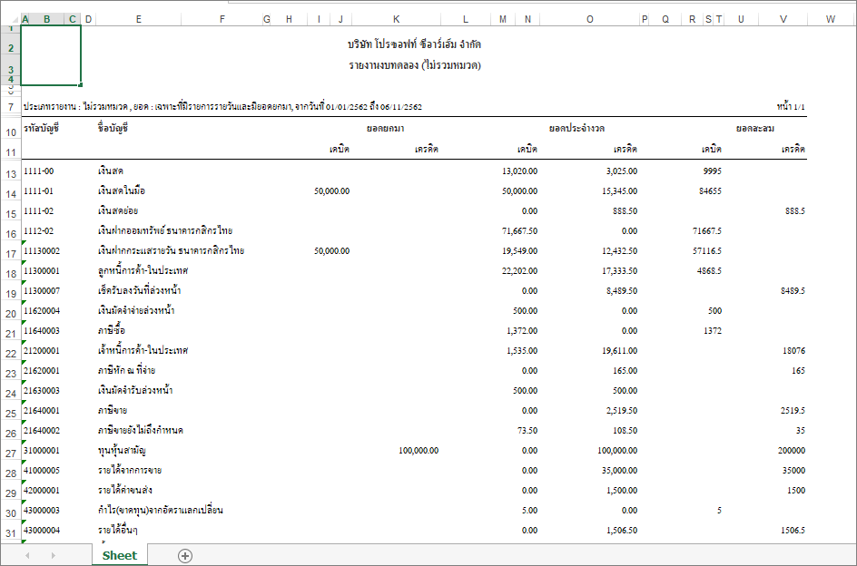
Task: Select column W header
Action: click(x=831, y=19)
